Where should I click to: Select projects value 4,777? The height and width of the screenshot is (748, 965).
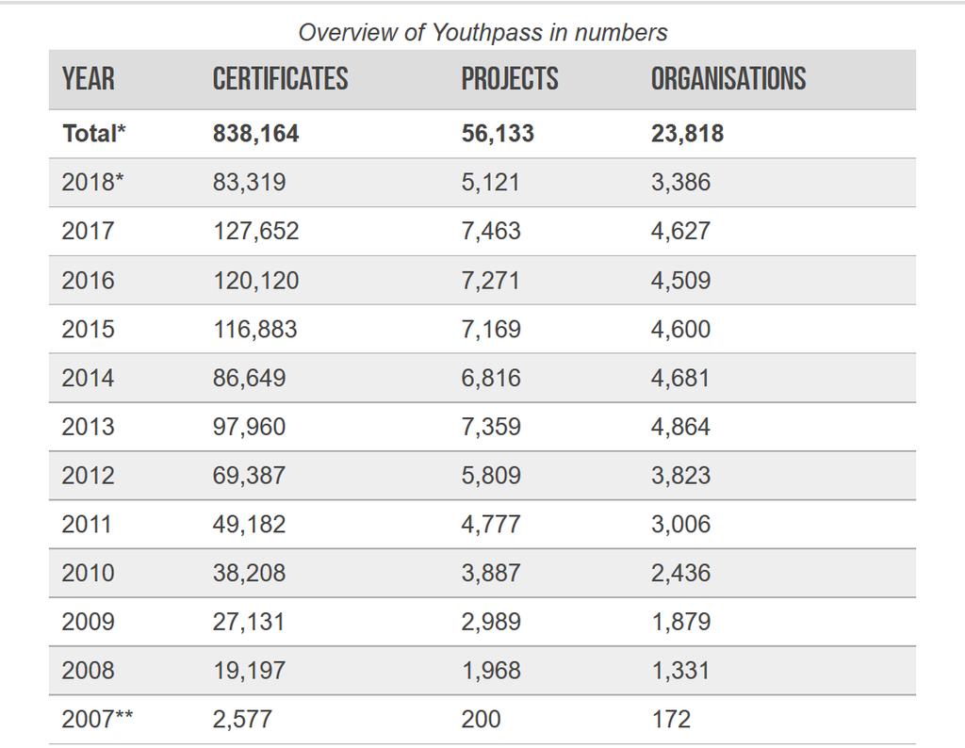click(490, 524)
